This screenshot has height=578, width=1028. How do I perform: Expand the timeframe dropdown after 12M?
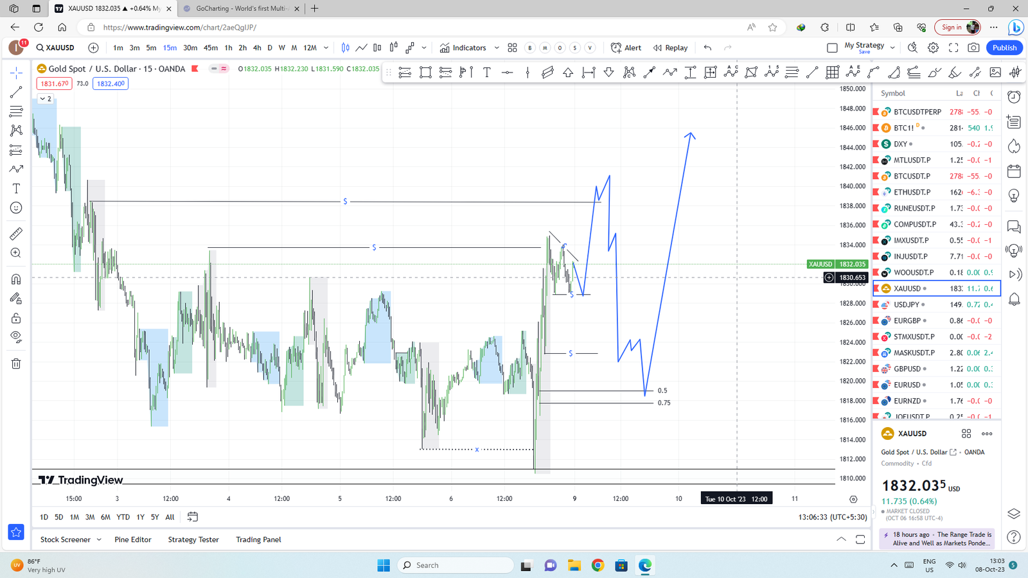[x=326, y=48]
